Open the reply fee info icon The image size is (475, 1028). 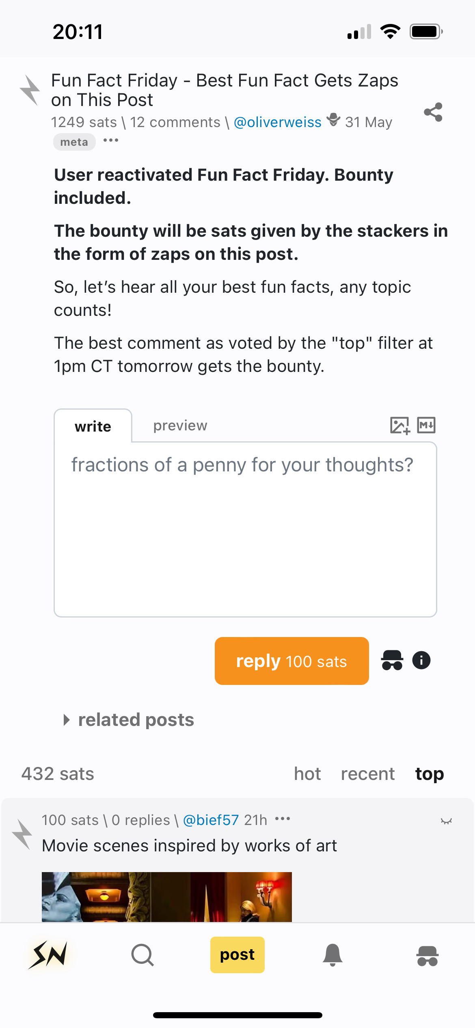[421, 660]
